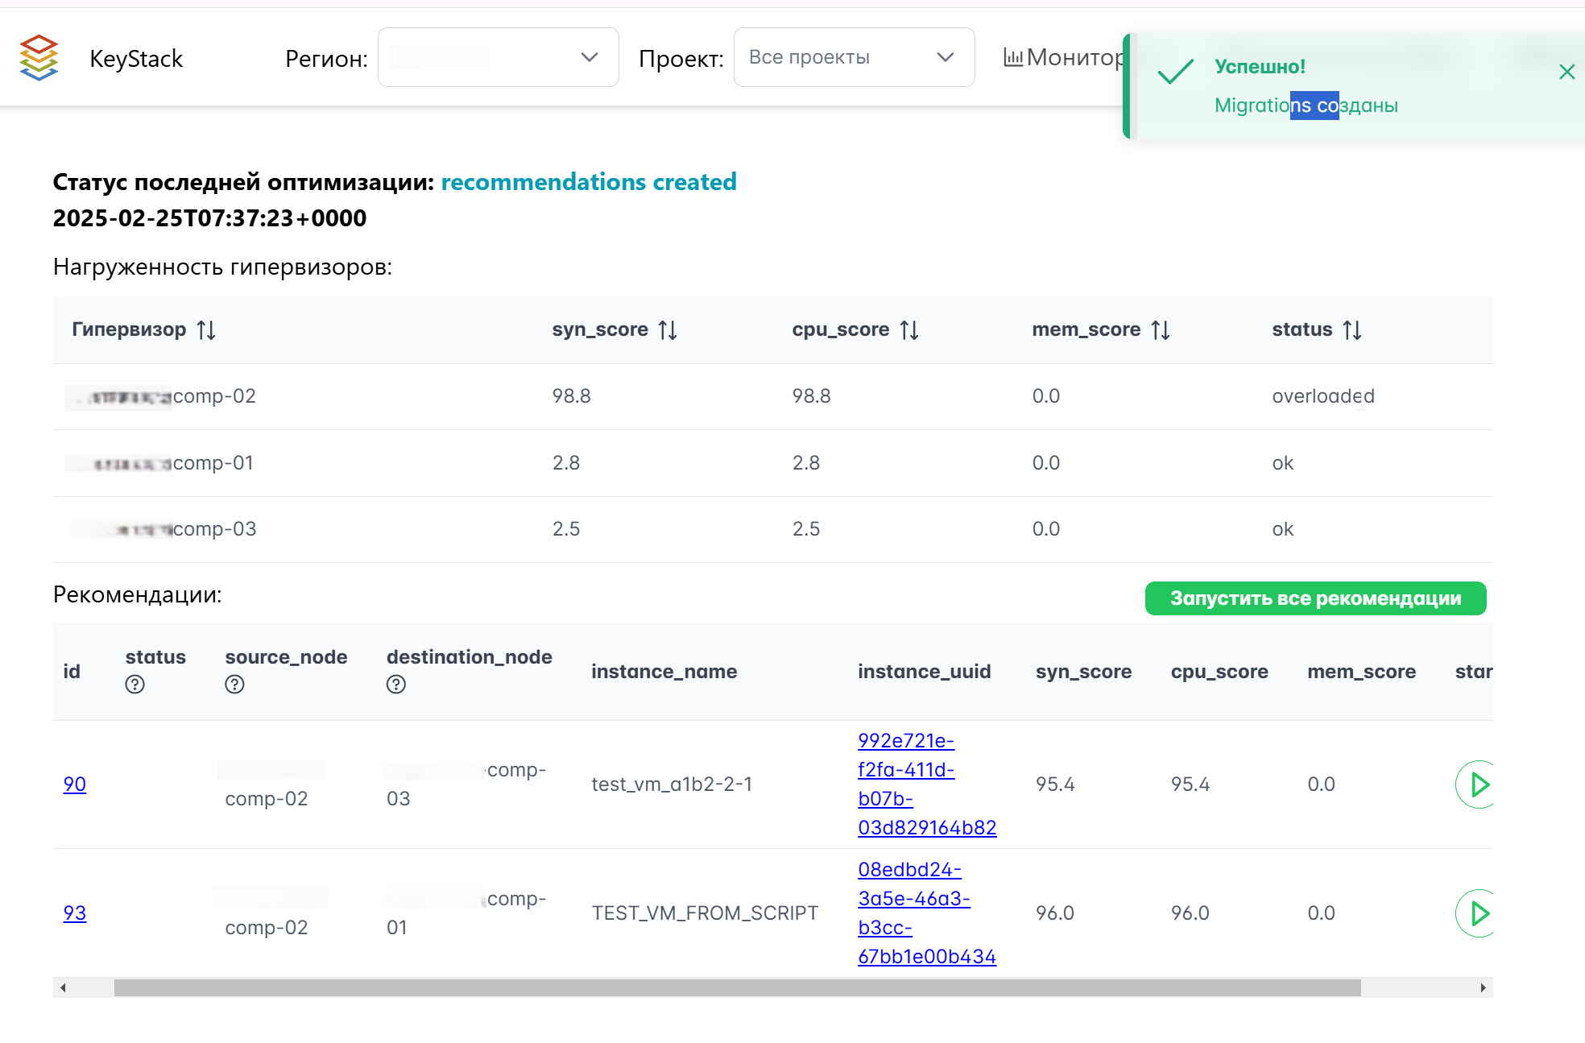Viewport: 1585px width, 1043px height.
Task: Open the Монитор menu item
Action: [1063, 57]
